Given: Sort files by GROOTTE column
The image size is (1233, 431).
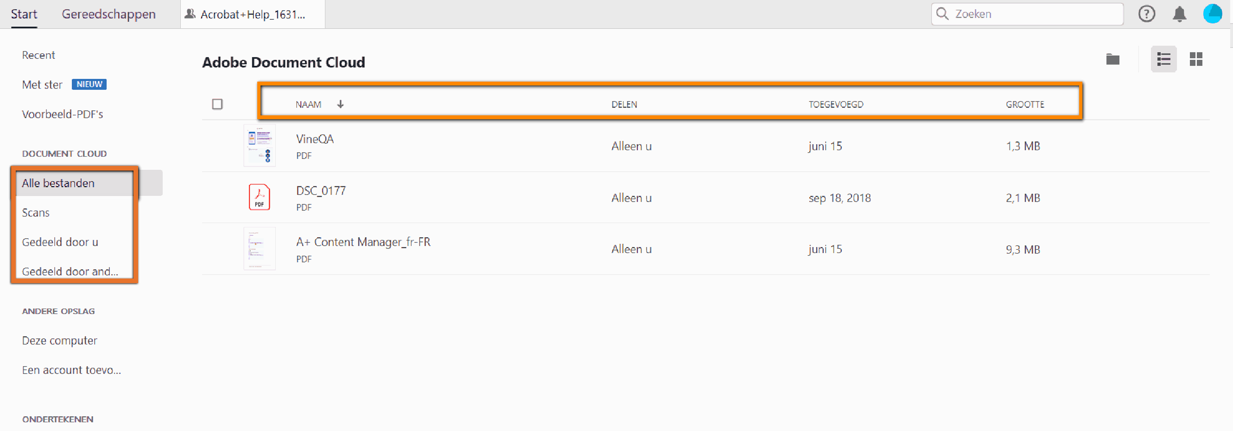Looking at the screenshot, I should [x=1024, y=104].
